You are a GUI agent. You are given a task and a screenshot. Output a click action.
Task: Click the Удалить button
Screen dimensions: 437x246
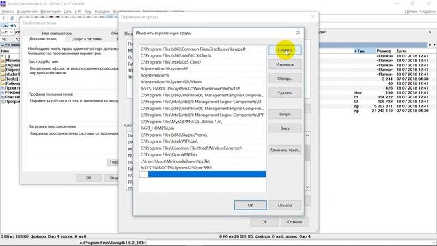[285, 93]
